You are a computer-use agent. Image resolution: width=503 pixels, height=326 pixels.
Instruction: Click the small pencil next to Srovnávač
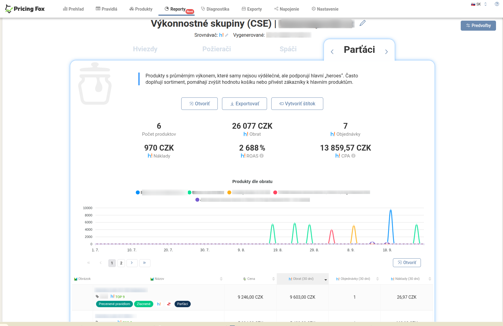(227, 35)
